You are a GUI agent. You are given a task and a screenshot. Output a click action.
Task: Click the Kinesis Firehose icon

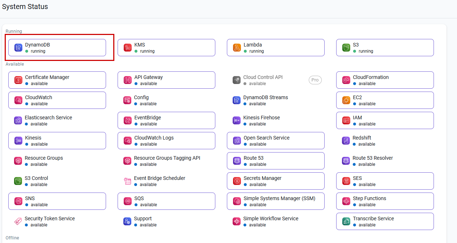pos(237,120)
